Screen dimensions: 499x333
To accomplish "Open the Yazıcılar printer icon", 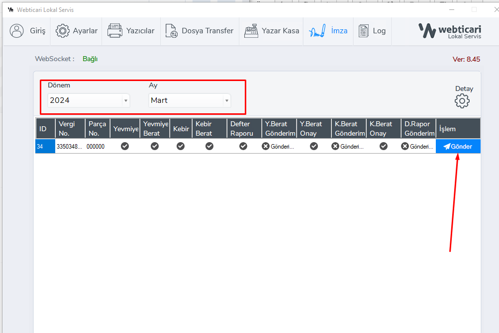I will (114, 31).
